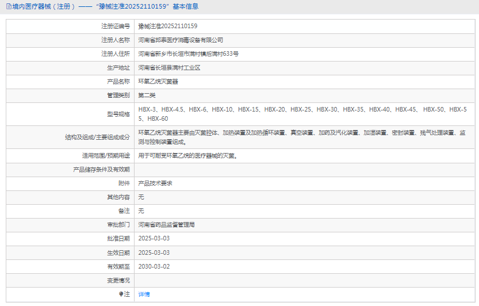Image resolution: width=479 pixels, height=306 pixels.
Task: Click the registrant name 河南省邦泰医疗消毒设备有限公司
Action: [x=181, y=40]
